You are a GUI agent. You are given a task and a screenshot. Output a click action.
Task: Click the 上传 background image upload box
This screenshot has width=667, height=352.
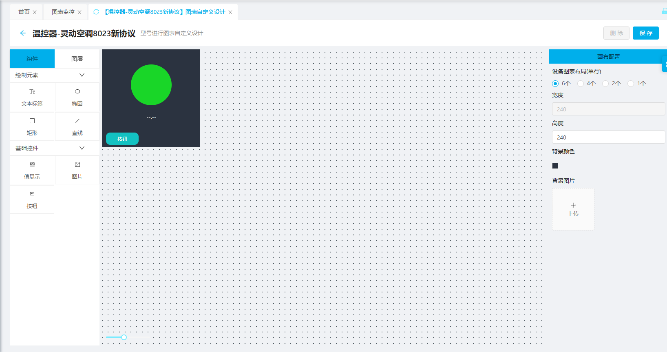[573, 209]
